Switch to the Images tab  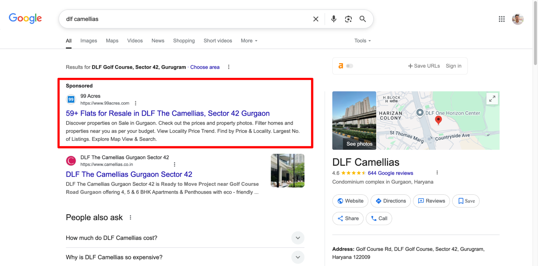click(89, 41)
